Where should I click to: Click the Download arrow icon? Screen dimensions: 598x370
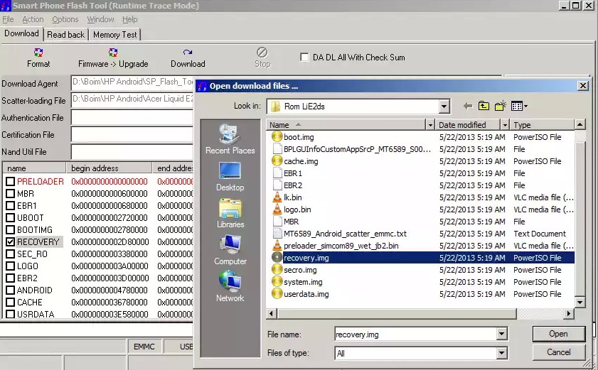coord(187,53)
